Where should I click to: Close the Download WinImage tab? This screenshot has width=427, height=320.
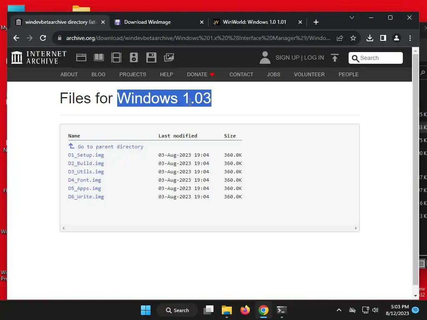[x=202, y=22]
